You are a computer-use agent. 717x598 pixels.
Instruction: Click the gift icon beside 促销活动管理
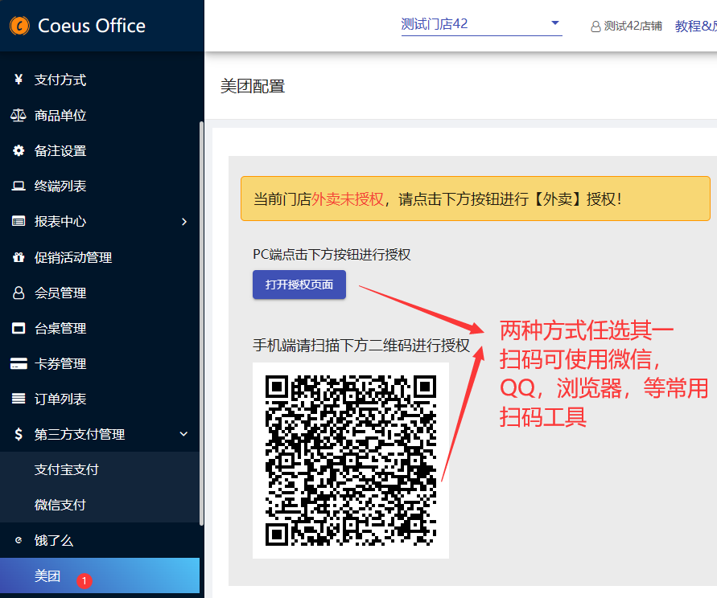click(x=19, y=257)
